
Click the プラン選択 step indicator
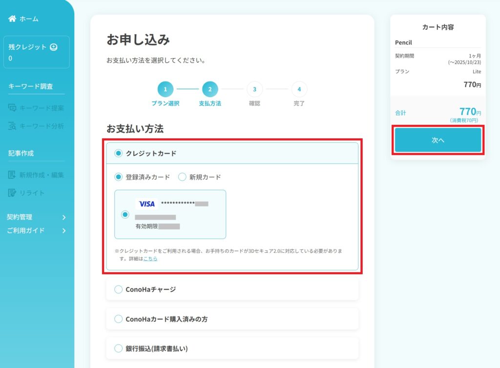(166, 89)
